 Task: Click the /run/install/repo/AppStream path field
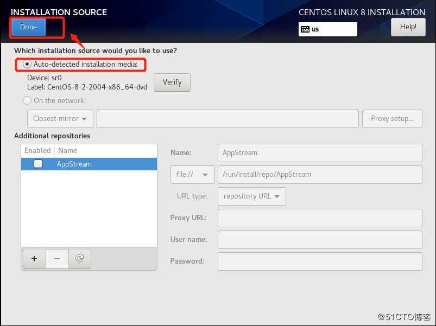[x=320, y=175]
